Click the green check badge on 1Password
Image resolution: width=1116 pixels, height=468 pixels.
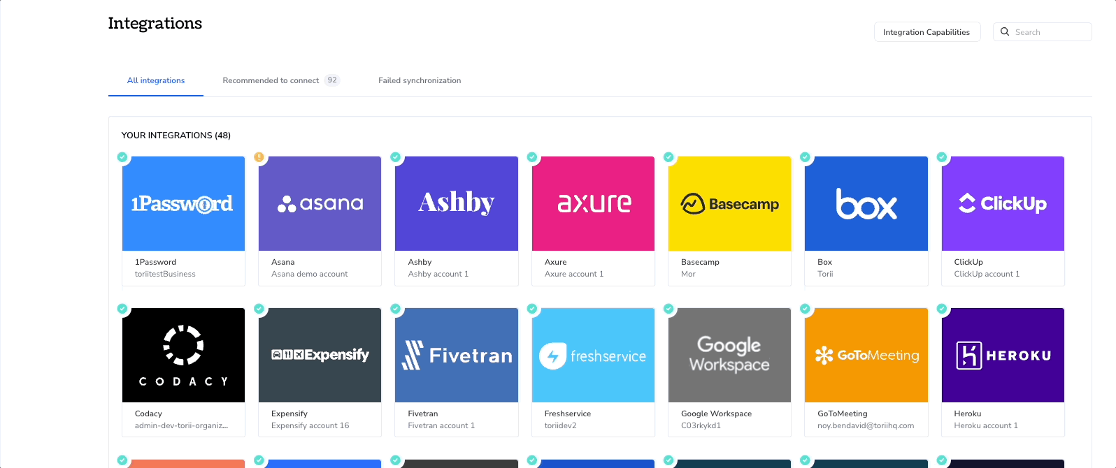(x=122, y=157)
